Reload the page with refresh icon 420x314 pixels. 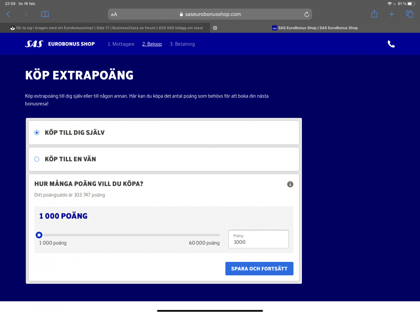pyautogui.click(x=307, y=14)
